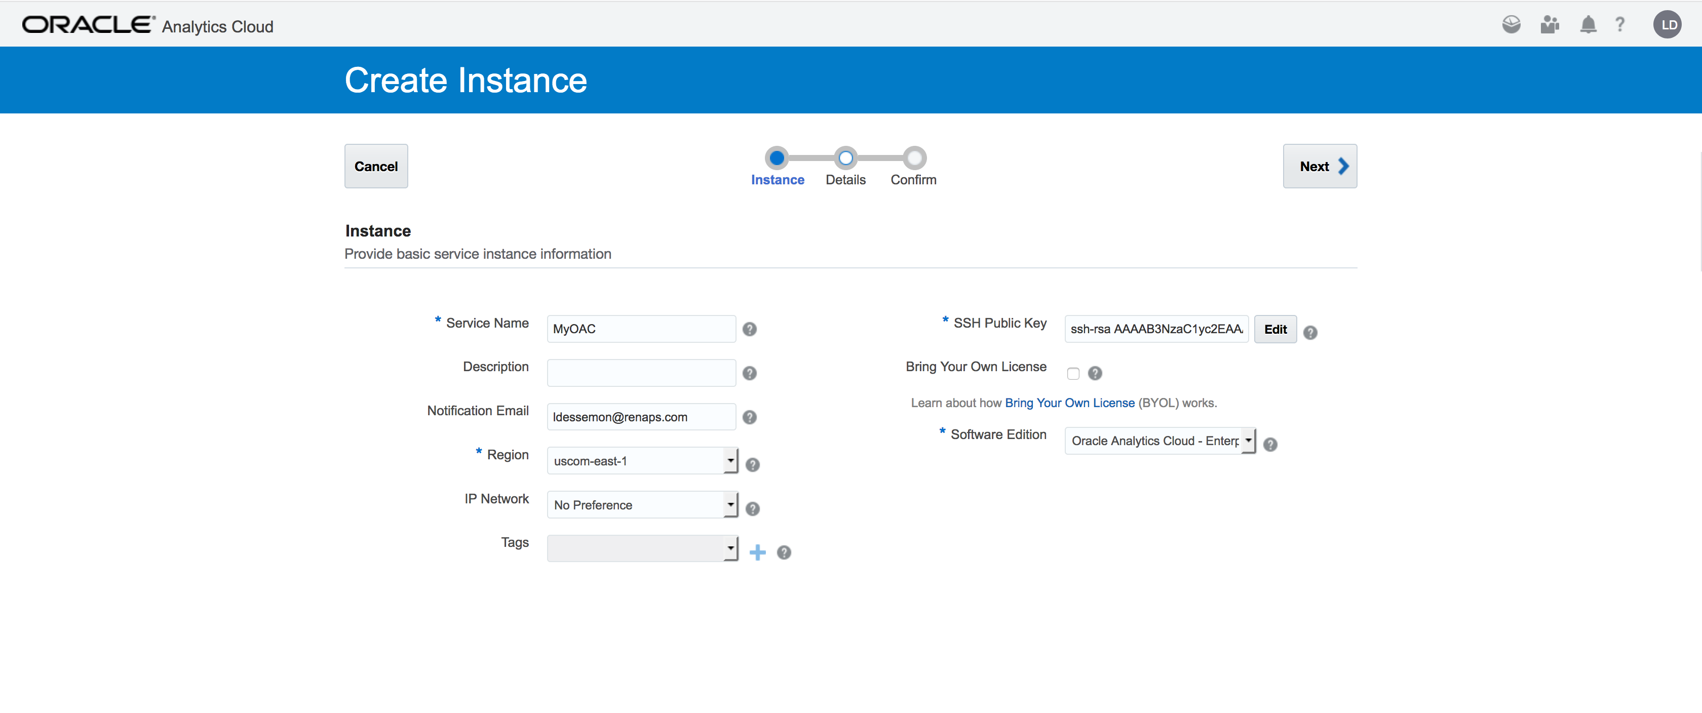This screenshot has height=713, width=1702.
Task: Show help for Notification Email field
Action: (x=749, y=417)
